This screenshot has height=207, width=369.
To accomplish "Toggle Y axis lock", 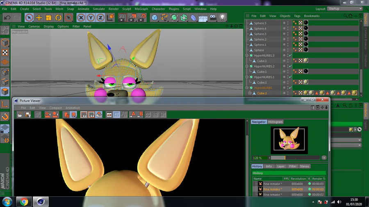I will coord(91,18).
